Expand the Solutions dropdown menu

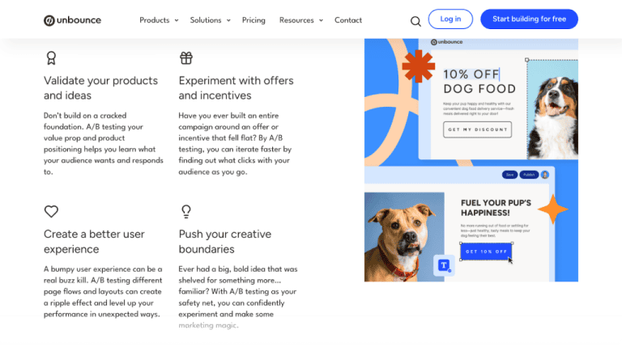(210, 20)
